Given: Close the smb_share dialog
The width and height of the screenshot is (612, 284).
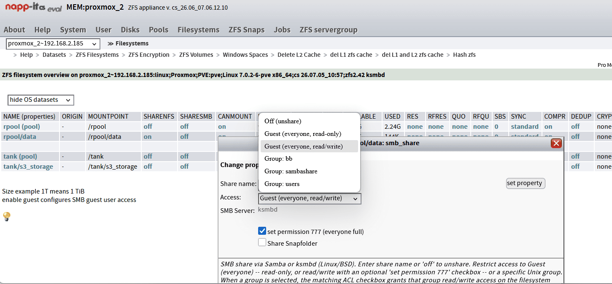Looking at the screenshot, I should [x=556, y=143].
